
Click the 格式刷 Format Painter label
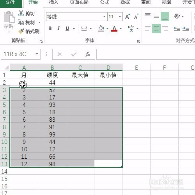(x=32, y=31)
